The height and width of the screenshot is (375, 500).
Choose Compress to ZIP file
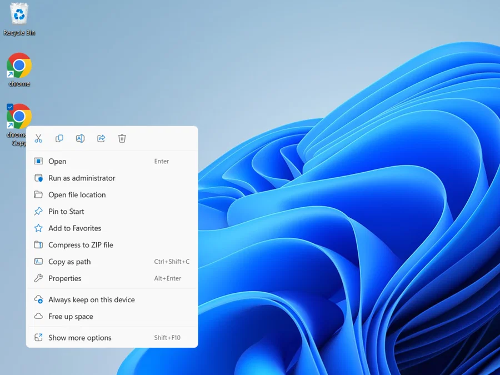81,244
